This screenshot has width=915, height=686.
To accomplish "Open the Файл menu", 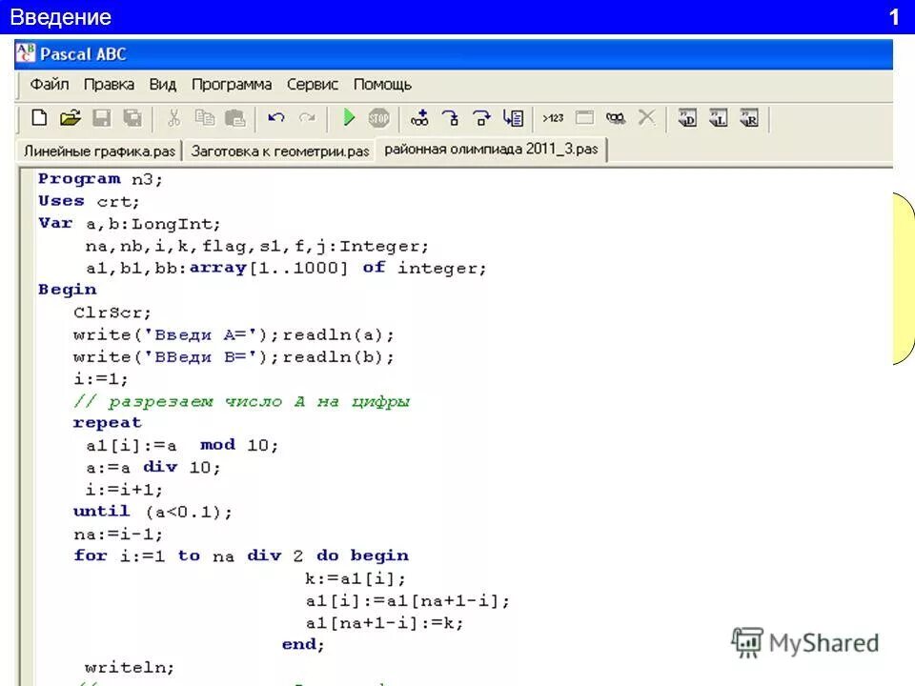I will coord(49,85).
